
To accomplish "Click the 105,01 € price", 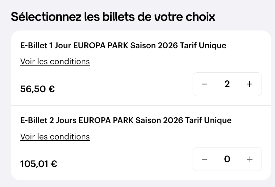I will pos(39,164).
